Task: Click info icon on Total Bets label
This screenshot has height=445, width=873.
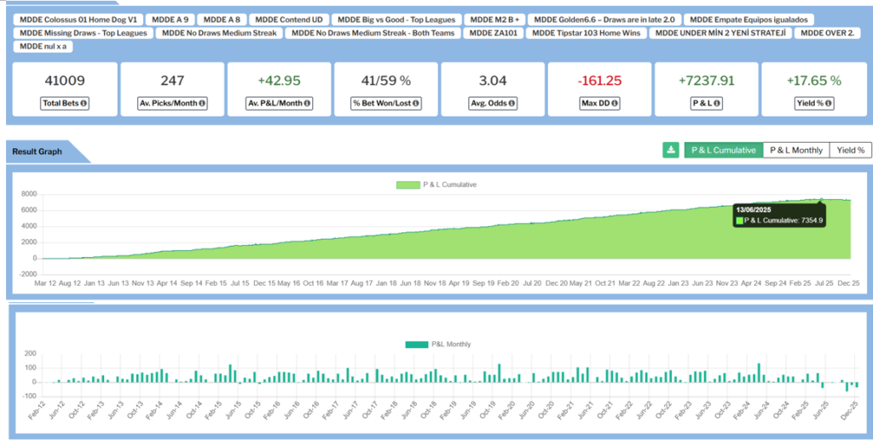Action: (x=84, y=104)
